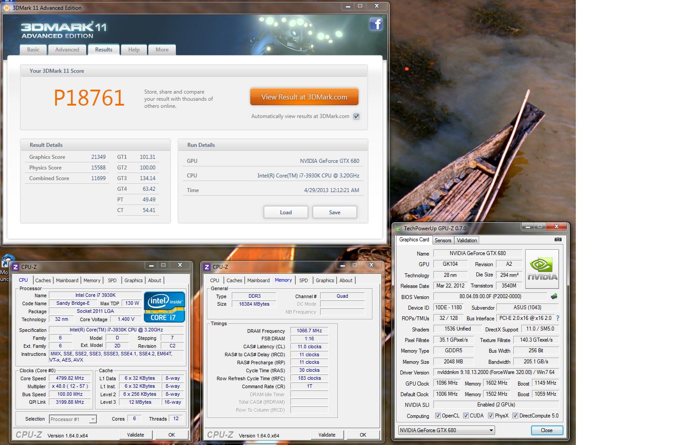Click the P18761 score text

(89, 98)
